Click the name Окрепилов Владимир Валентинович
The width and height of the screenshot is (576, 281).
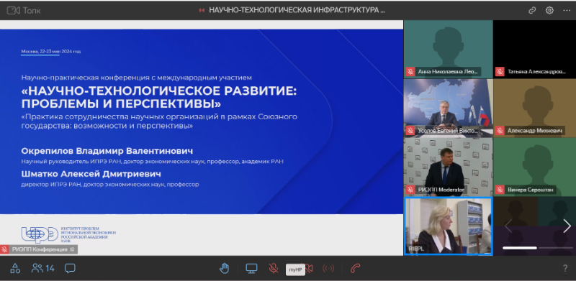(x=107, y=151)
